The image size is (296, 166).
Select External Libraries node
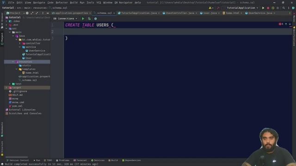tap(22, 110)
